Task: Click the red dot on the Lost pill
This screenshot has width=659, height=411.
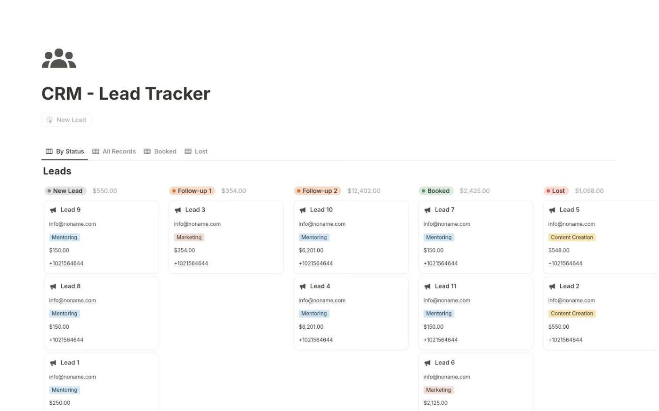Action: tap(549, 191)
